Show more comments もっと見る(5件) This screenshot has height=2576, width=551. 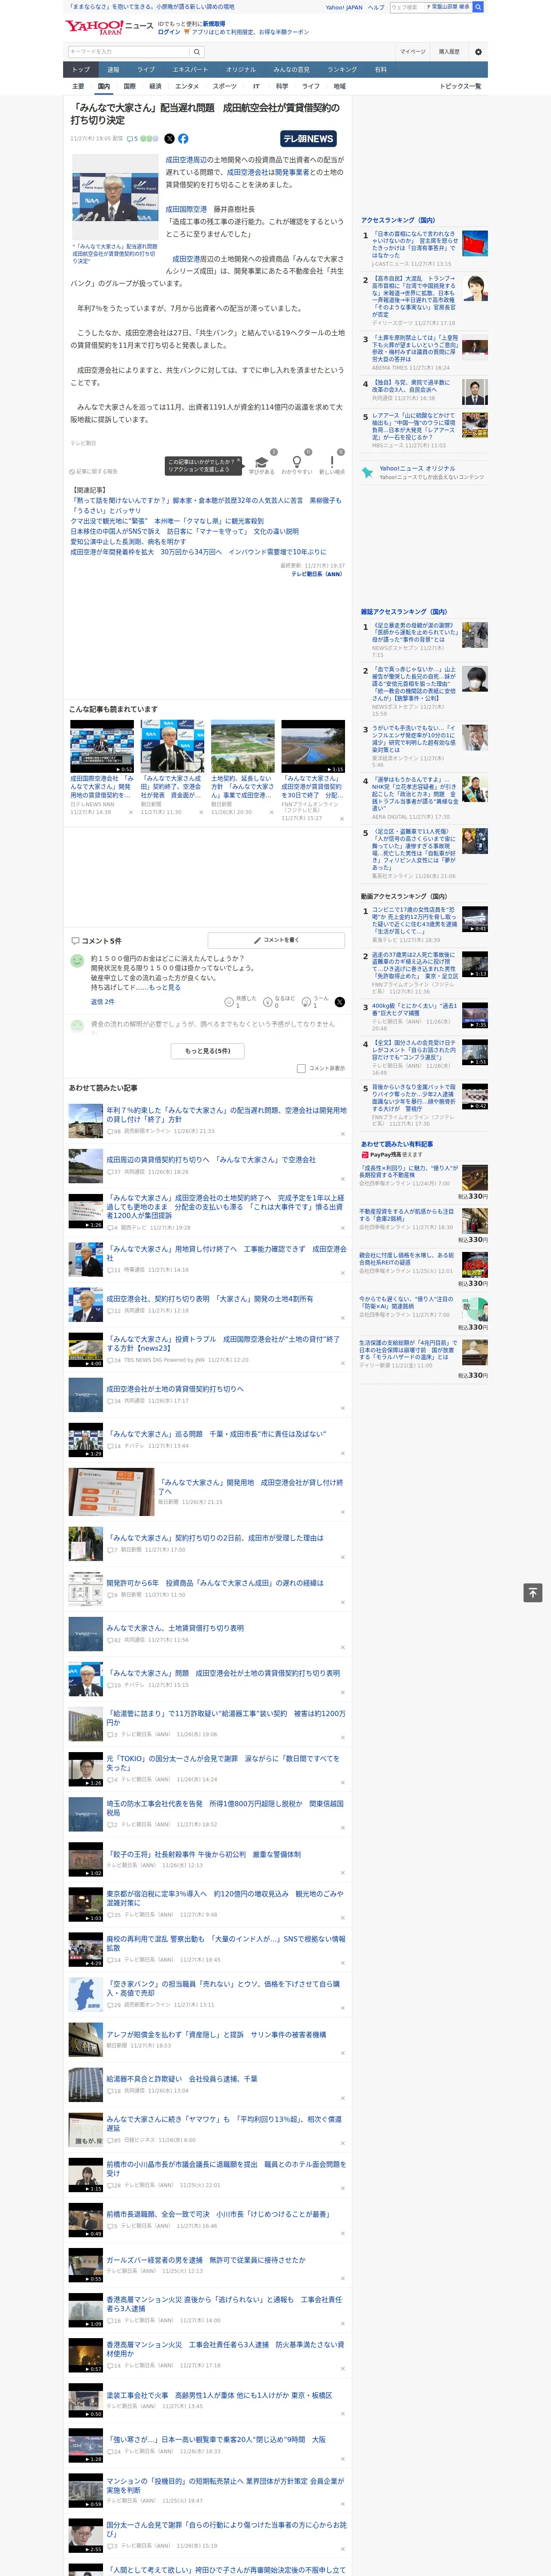click(x=207, y=1050)
